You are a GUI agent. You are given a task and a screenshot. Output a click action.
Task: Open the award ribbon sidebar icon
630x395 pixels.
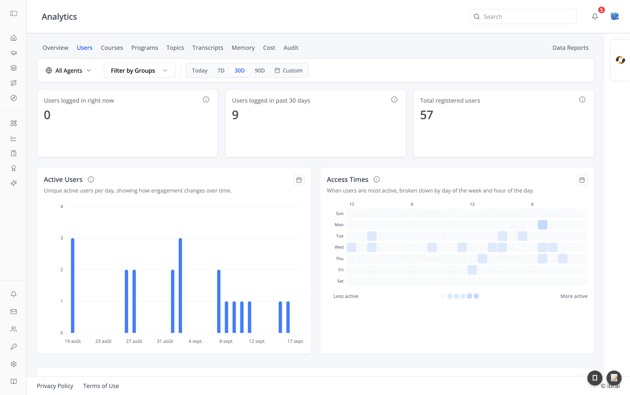click(14, 168)
